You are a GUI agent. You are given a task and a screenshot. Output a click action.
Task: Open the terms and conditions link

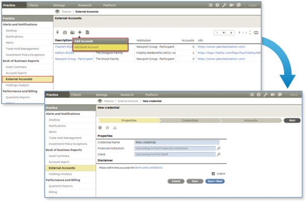pyautogui.click(x=148, y=168)
